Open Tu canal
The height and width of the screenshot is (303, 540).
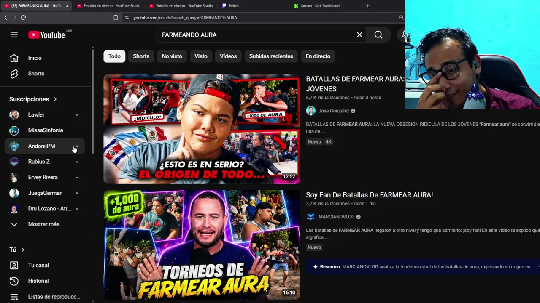45,266
